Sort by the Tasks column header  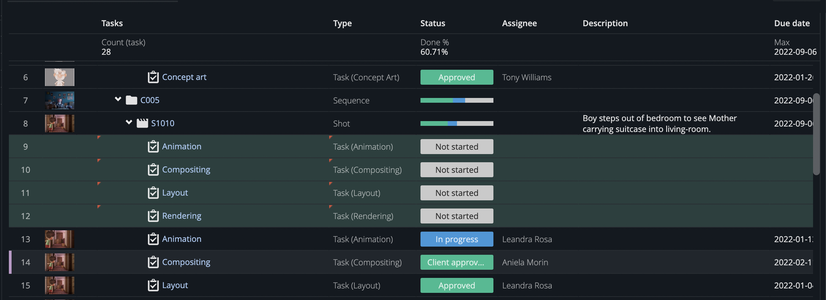click(112, 23)
